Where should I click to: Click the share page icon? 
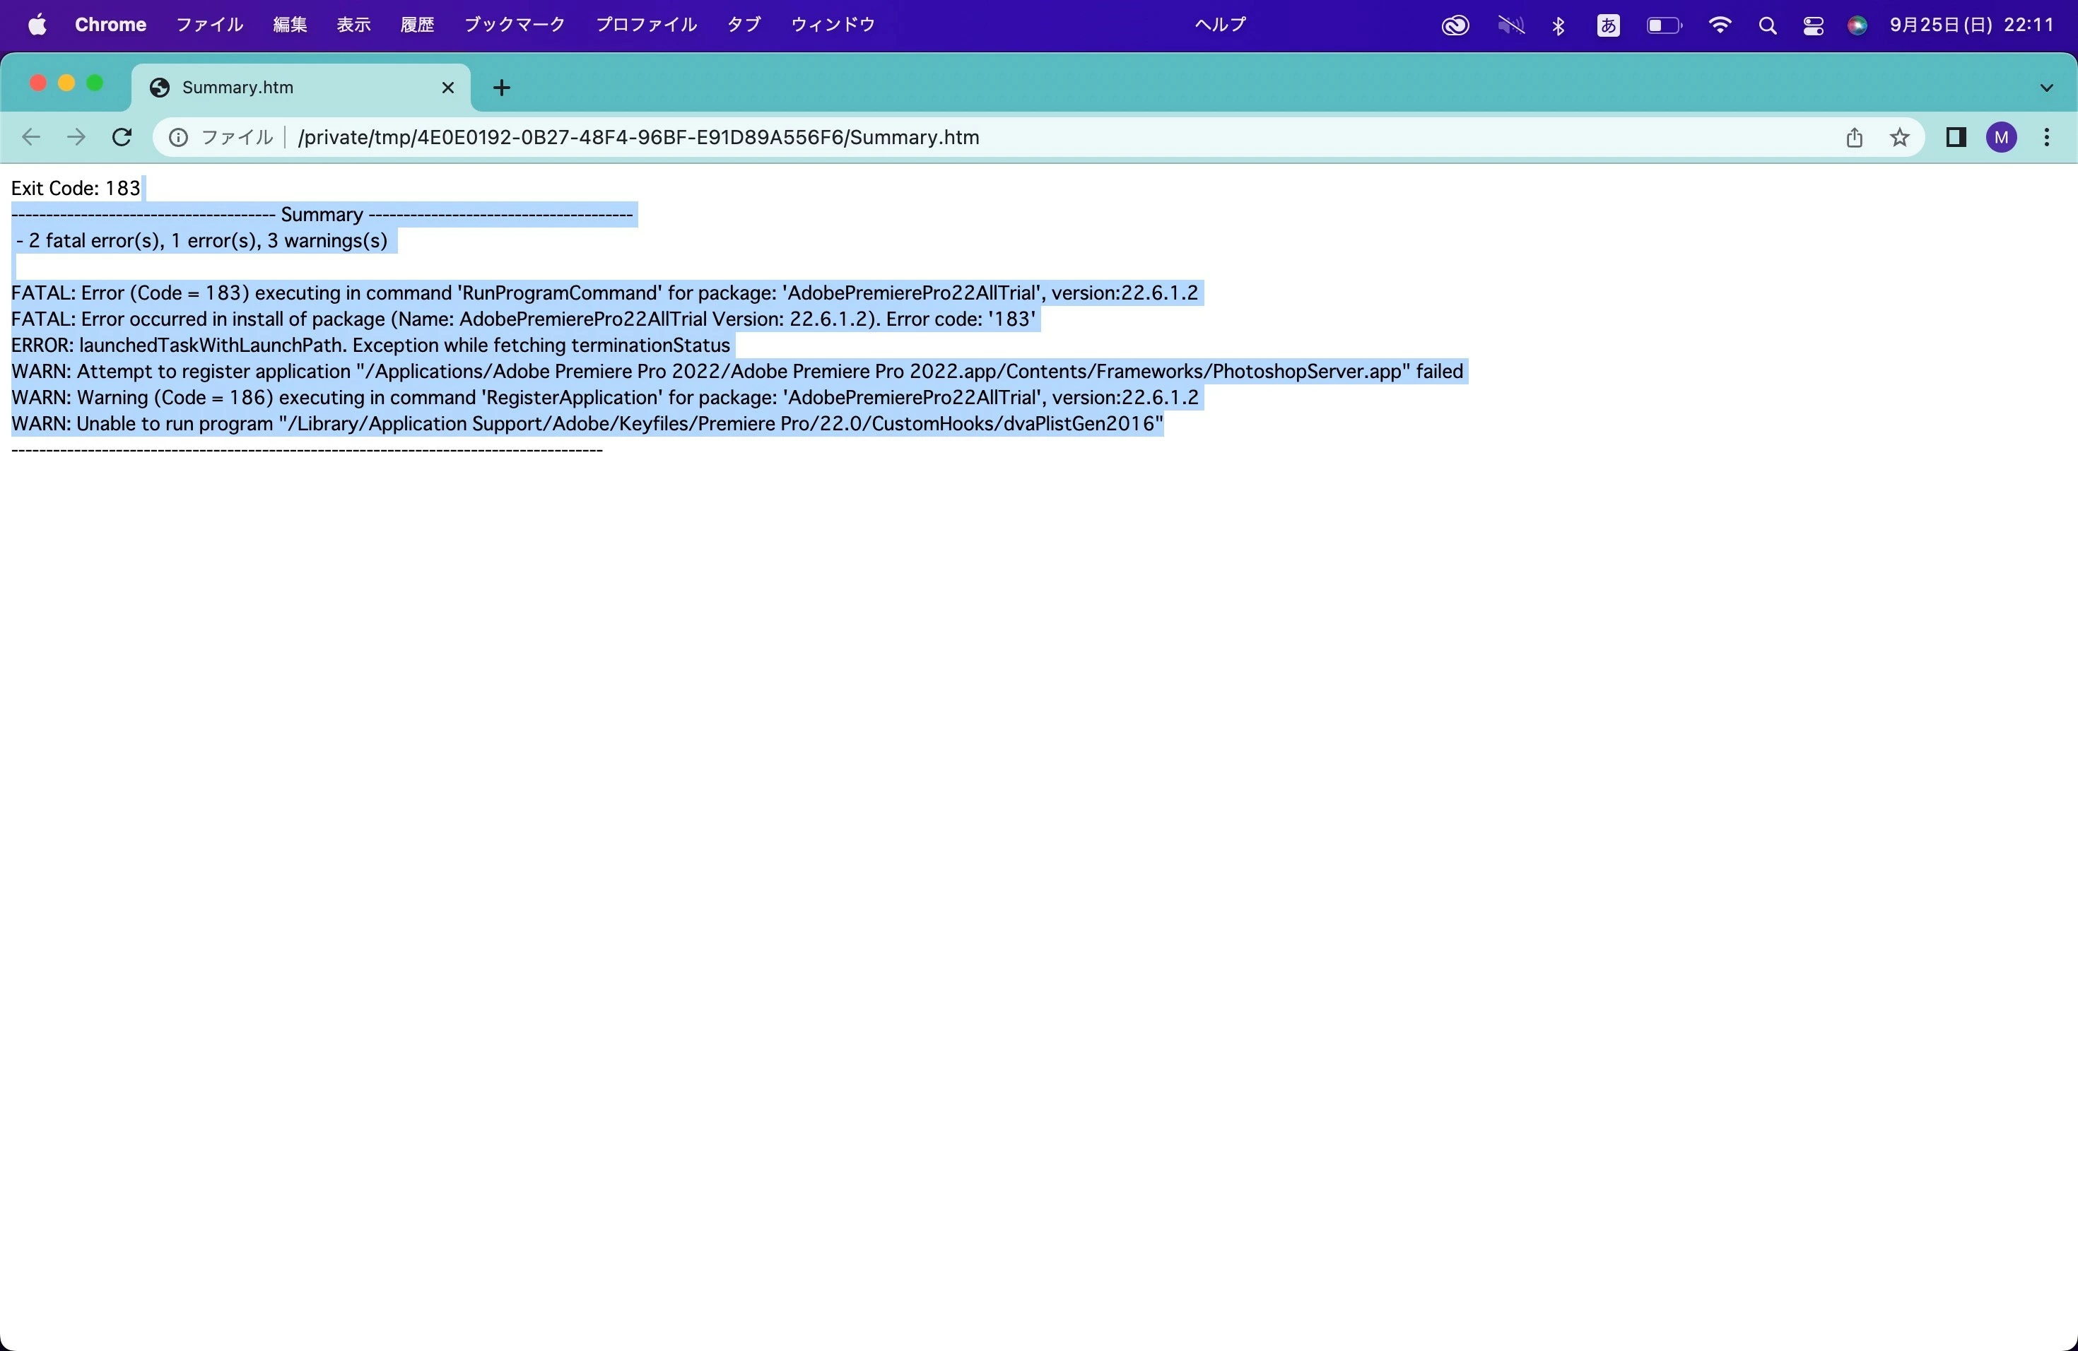coord(1854,137)
